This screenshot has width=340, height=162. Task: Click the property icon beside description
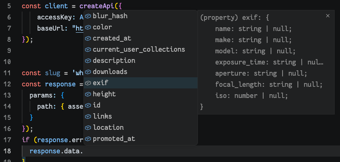[88, 60]
